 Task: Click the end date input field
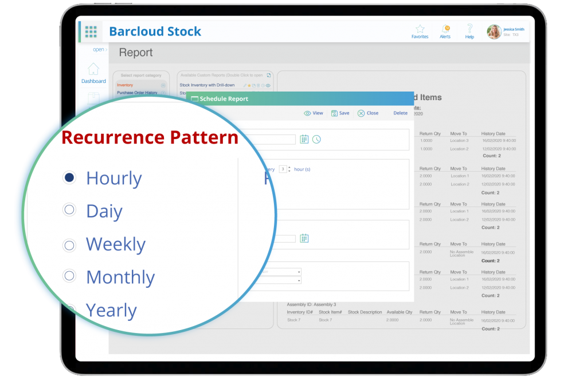click(x=284, y=239)
